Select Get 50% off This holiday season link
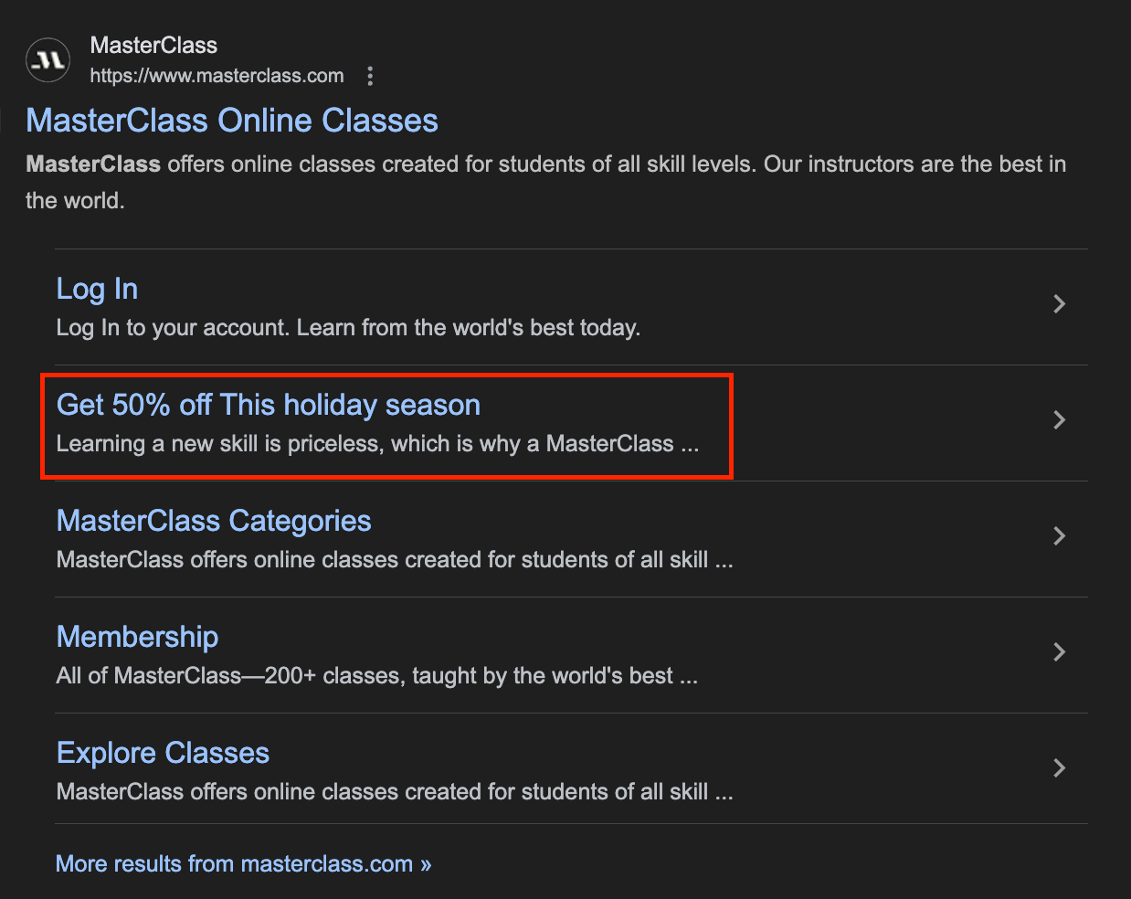 269,405
